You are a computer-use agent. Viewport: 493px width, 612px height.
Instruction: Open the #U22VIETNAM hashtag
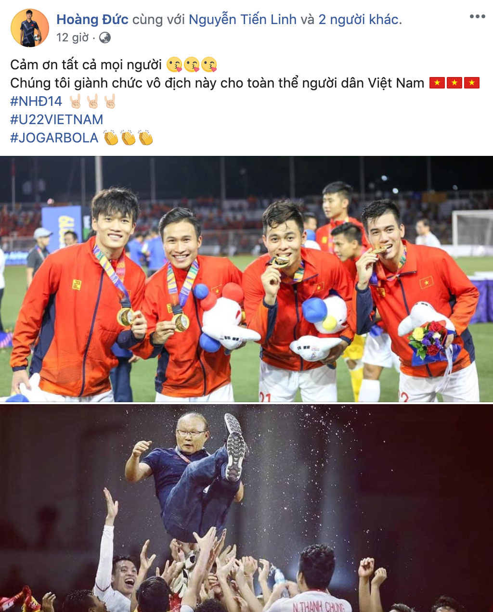click(57, 119)
